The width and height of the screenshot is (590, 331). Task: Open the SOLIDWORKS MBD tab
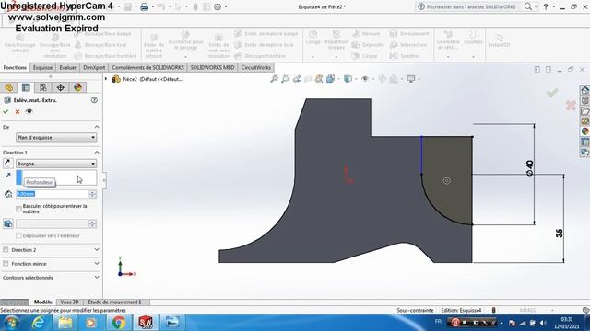coord(212,67)
